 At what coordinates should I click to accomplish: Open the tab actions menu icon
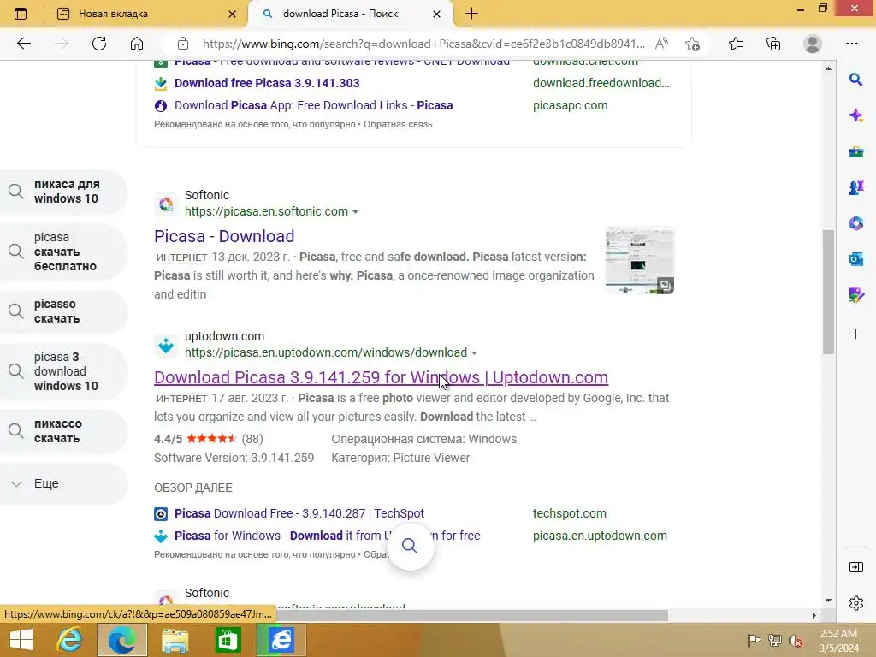[21, 14]
